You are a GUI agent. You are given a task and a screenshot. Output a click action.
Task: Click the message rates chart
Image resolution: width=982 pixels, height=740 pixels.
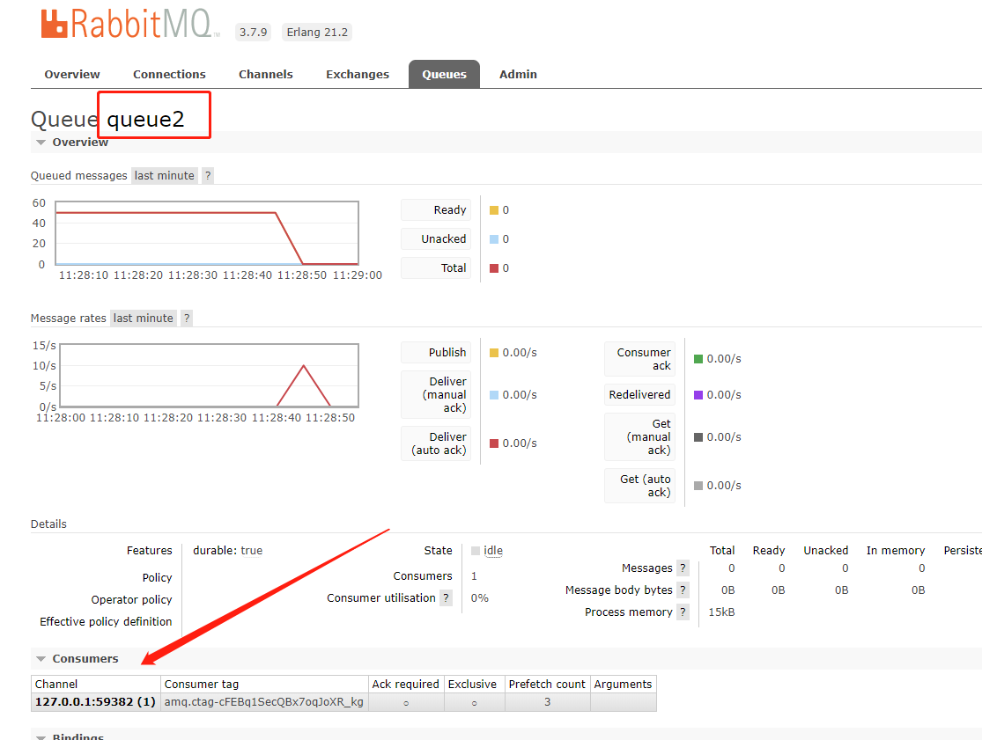[210, 376]
